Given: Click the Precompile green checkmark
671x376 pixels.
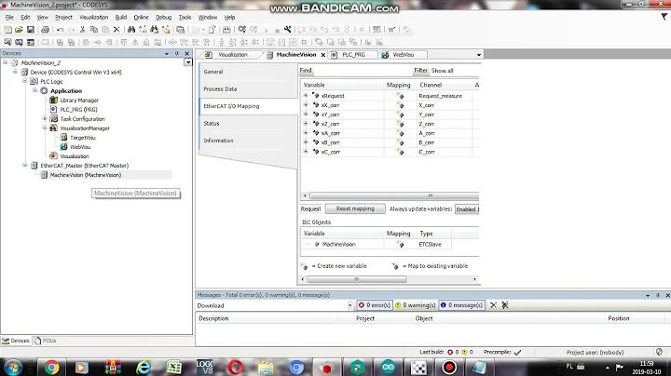Looking at the screenshot, I should pos(518,353).
